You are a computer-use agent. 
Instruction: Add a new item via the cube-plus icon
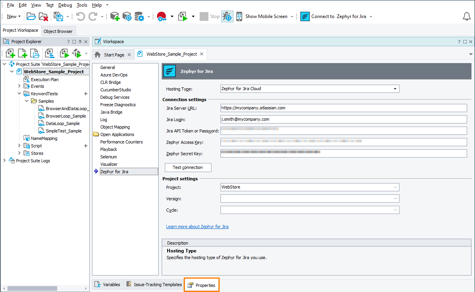point(114,16)
